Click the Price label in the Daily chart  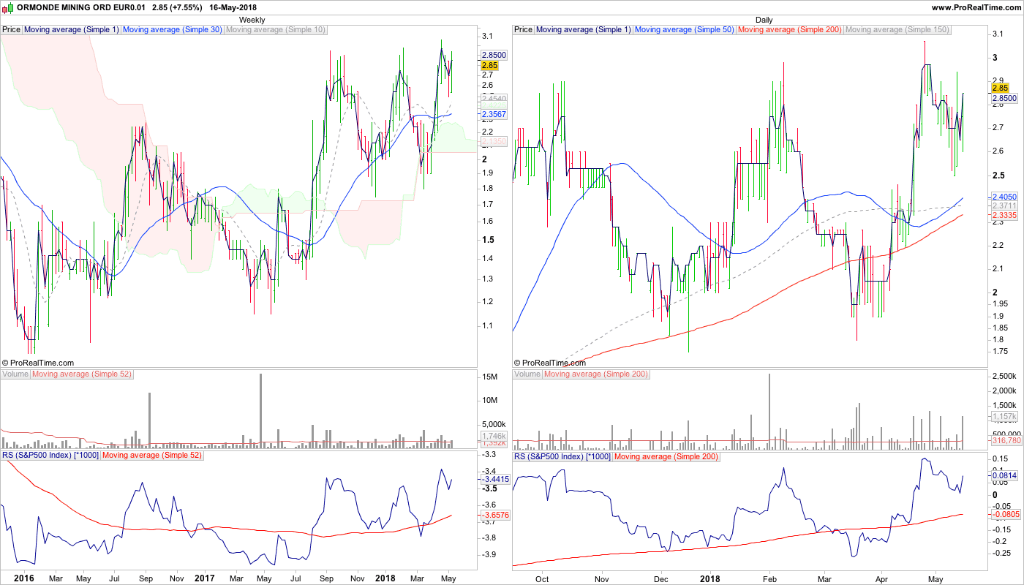[x=523, y=30]
